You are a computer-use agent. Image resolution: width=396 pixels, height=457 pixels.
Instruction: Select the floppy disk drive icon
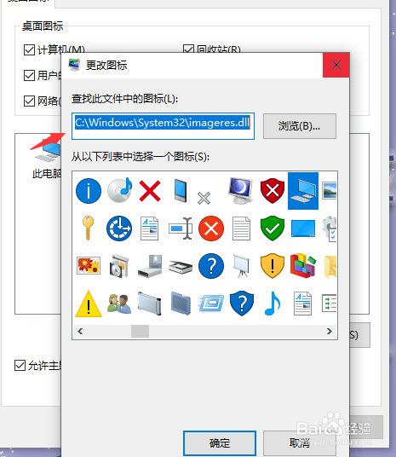pos(150,266)
